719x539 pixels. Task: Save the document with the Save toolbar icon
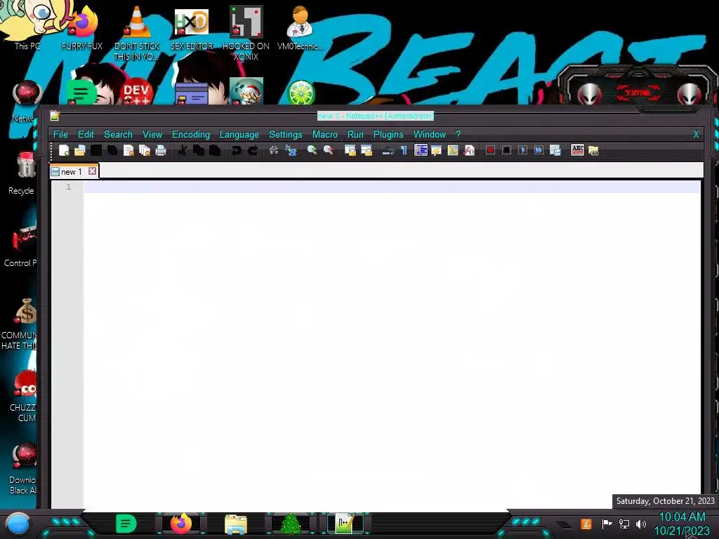coord(96,150)
